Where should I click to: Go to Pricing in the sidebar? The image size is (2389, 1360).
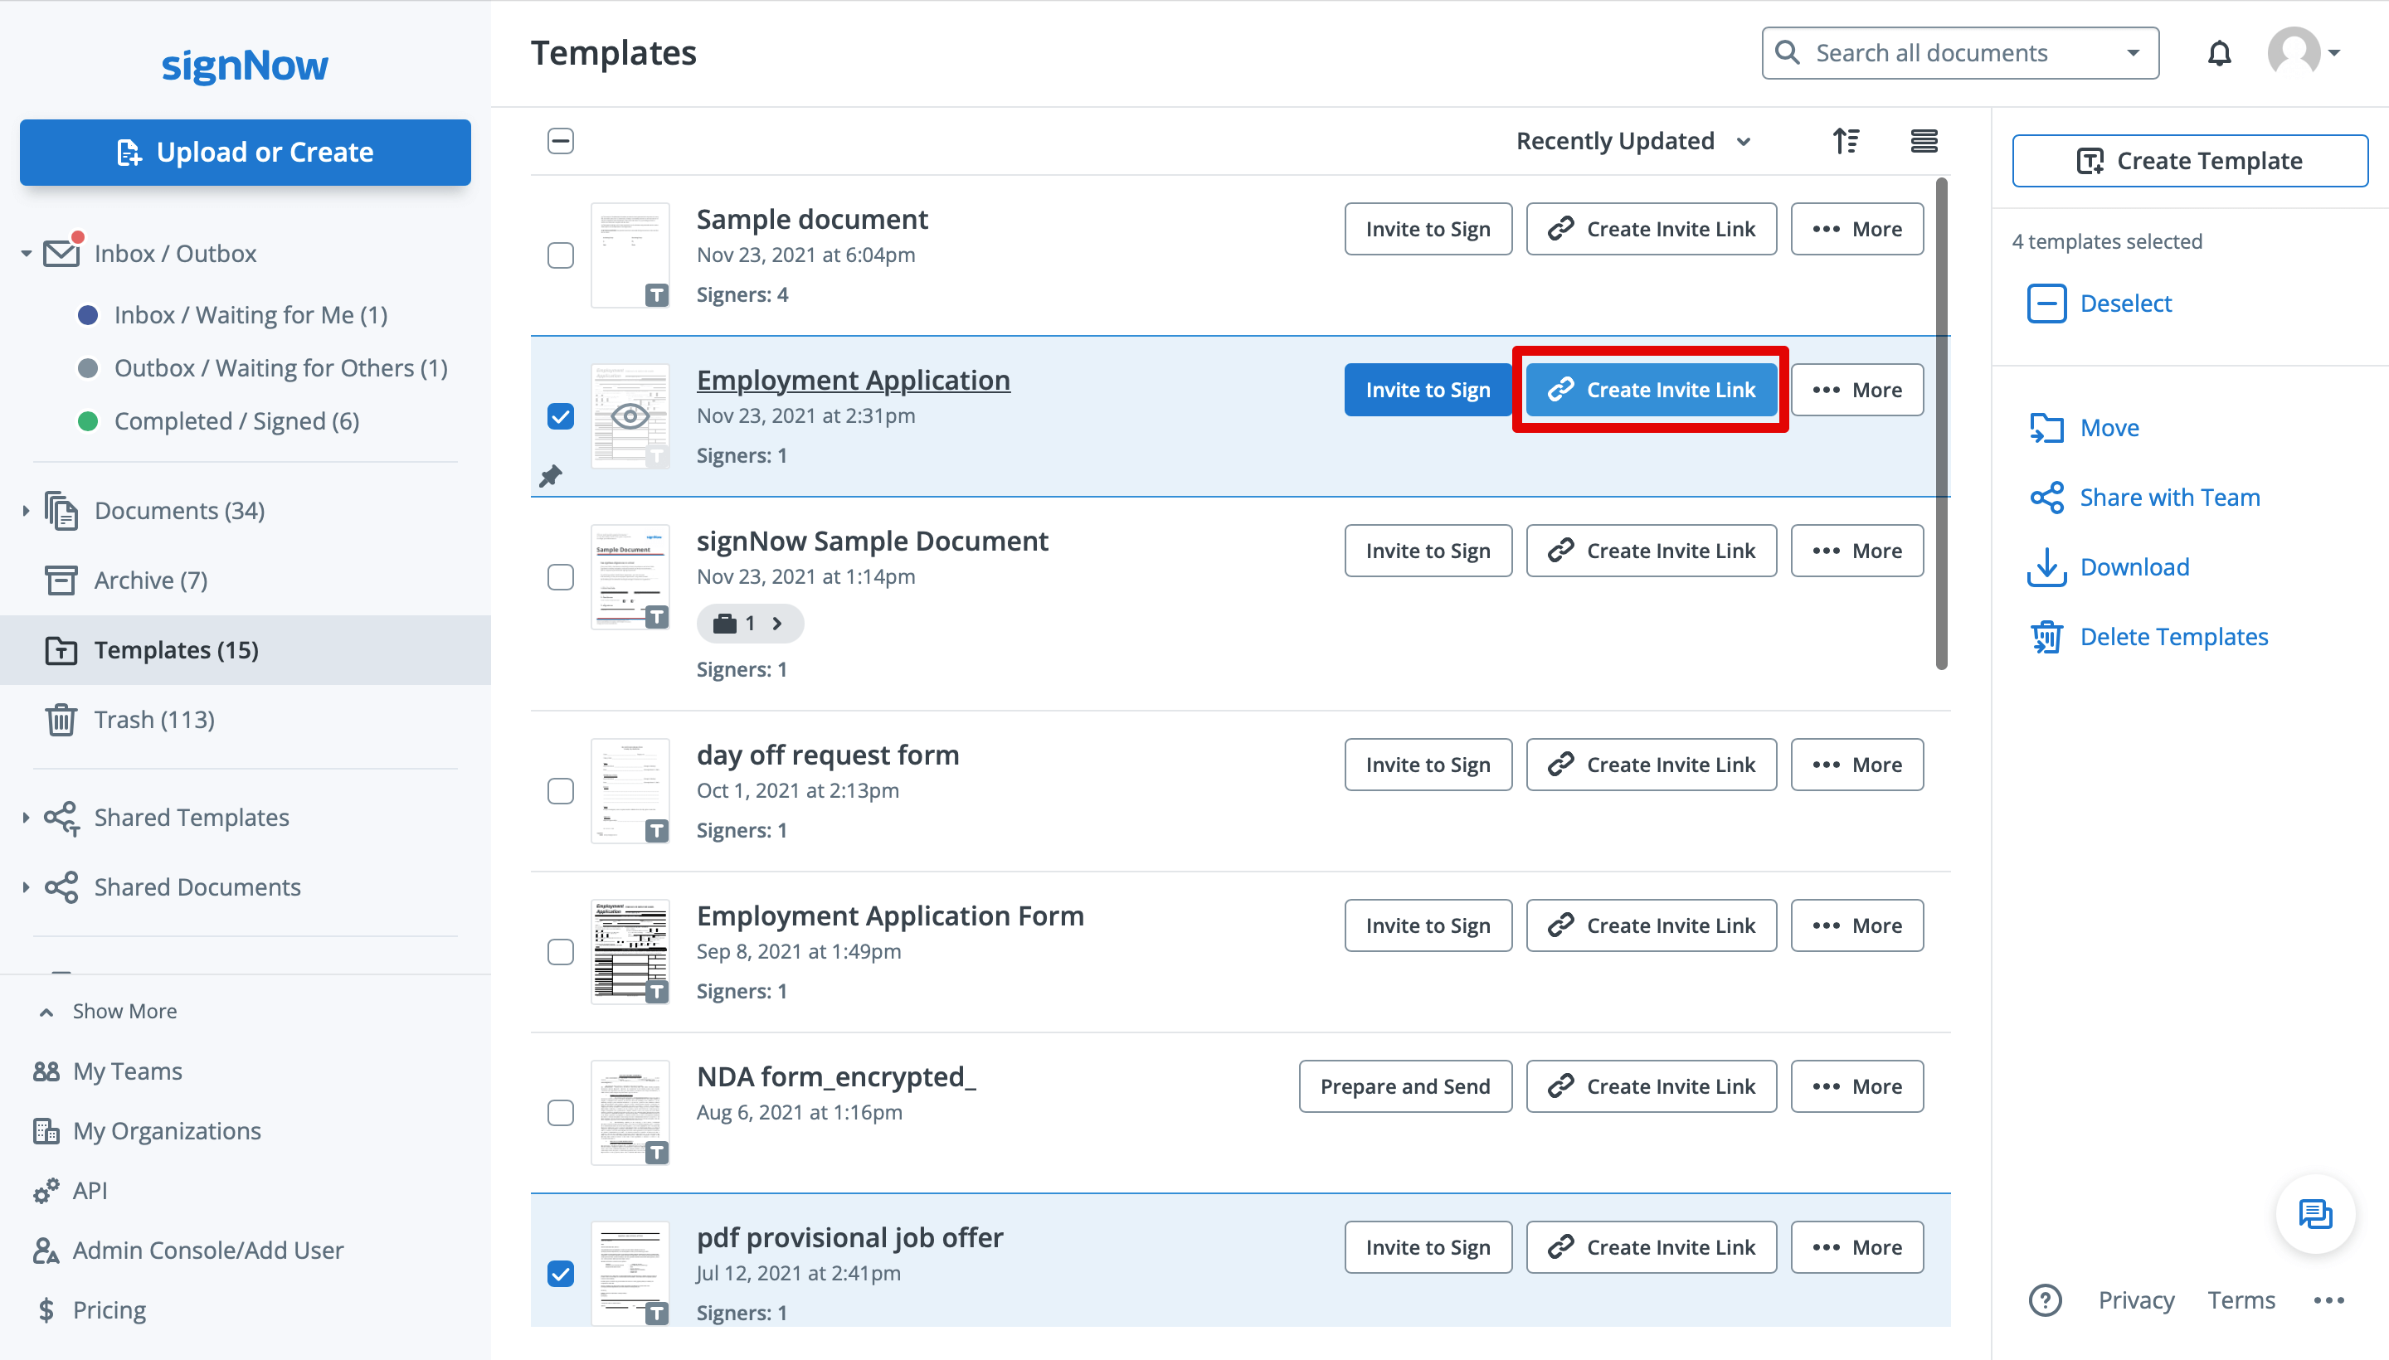click(x=109, y=1309)
